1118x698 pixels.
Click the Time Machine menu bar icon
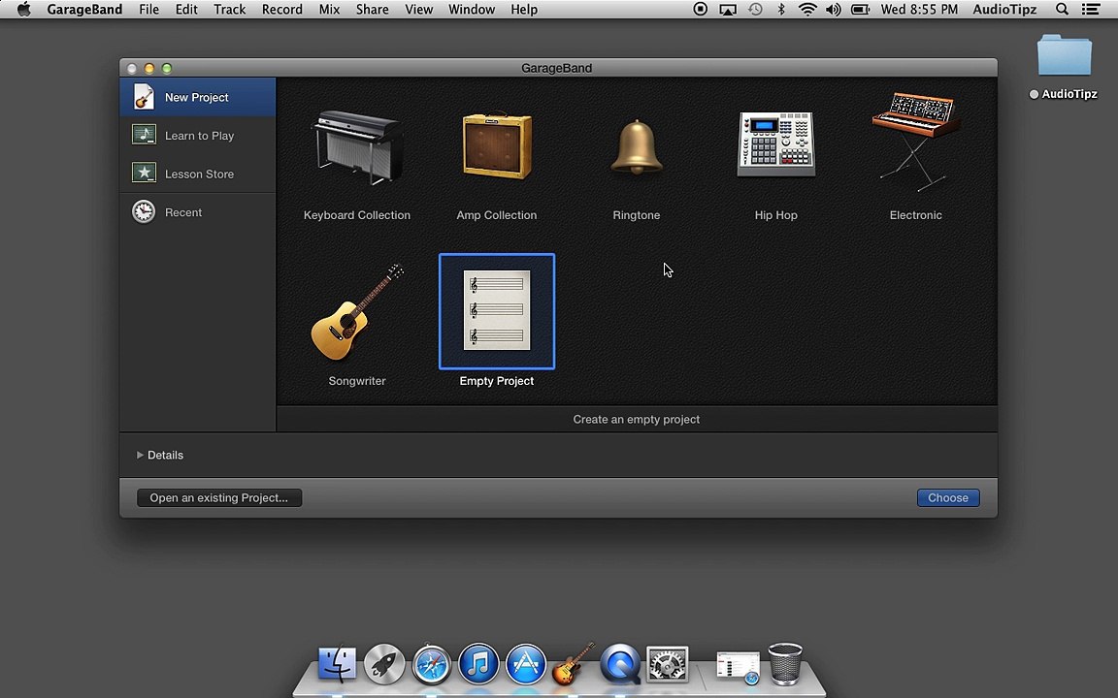click(755, 10)
